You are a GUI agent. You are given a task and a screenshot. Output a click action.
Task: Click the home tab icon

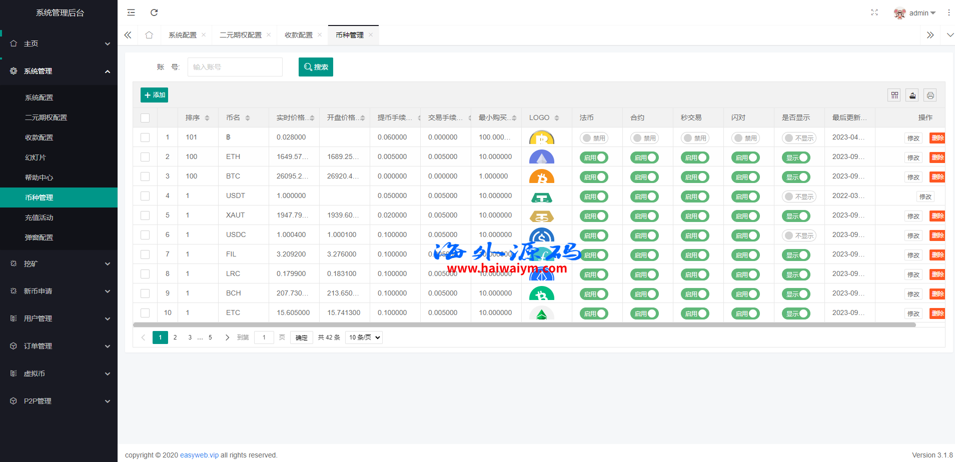(149, 35)
